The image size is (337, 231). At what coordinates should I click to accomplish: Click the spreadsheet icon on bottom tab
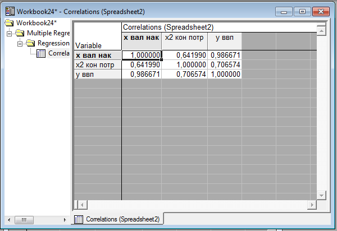click(x=79, y=219)
